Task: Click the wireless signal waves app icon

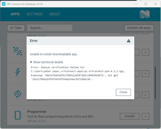Action: click(18, 51)
